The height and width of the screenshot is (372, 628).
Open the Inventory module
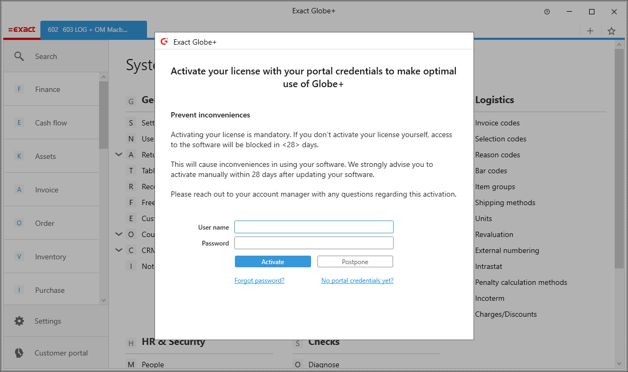click(x=51, y=257)
